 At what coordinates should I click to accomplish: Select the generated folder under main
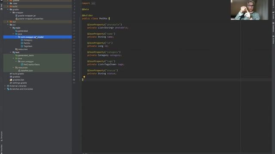pos(23,31)
